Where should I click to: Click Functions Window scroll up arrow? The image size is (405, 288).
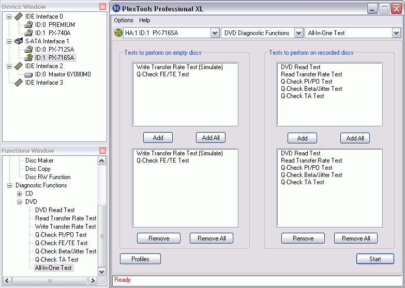[x=102, y=161]
